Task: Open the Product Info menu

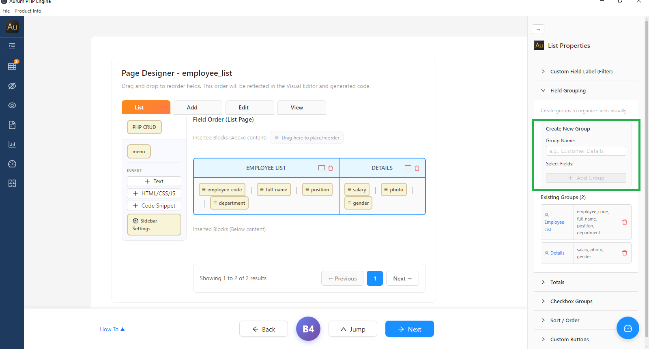Action: 28,11
